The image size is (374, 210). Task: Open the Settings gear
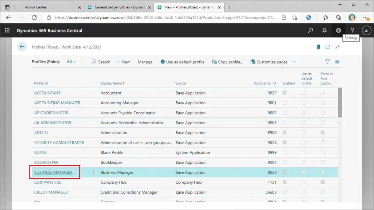pos(339,31)
